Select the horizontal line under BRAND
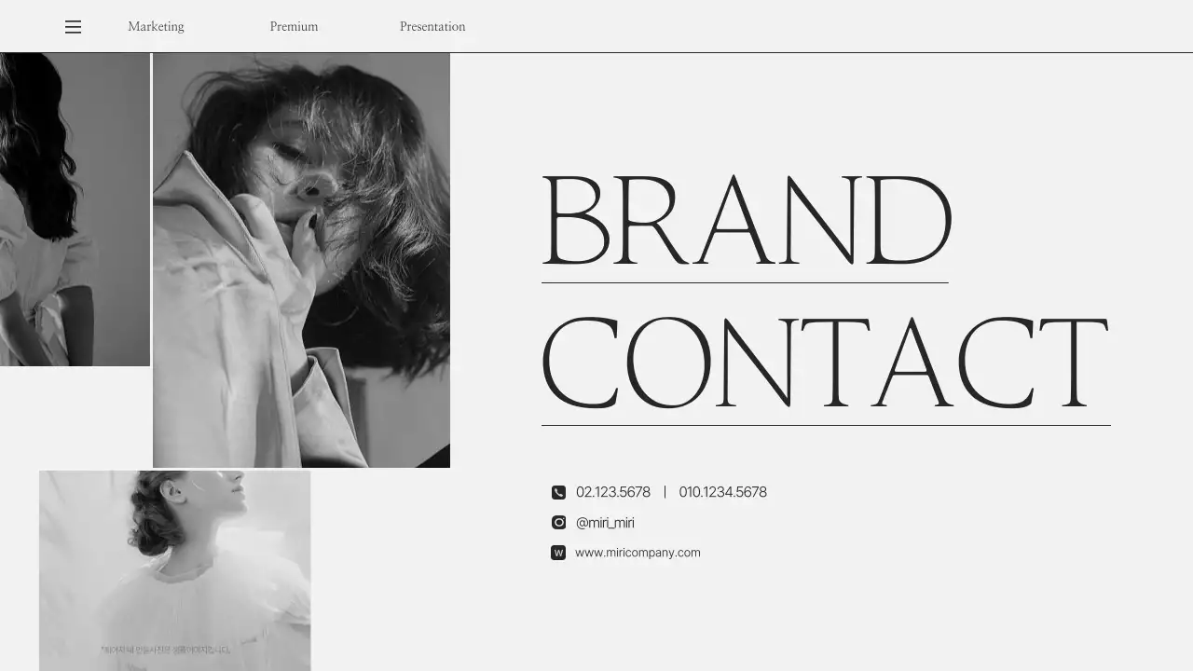Screen dimensions: 1193x671 coord(745,282)
